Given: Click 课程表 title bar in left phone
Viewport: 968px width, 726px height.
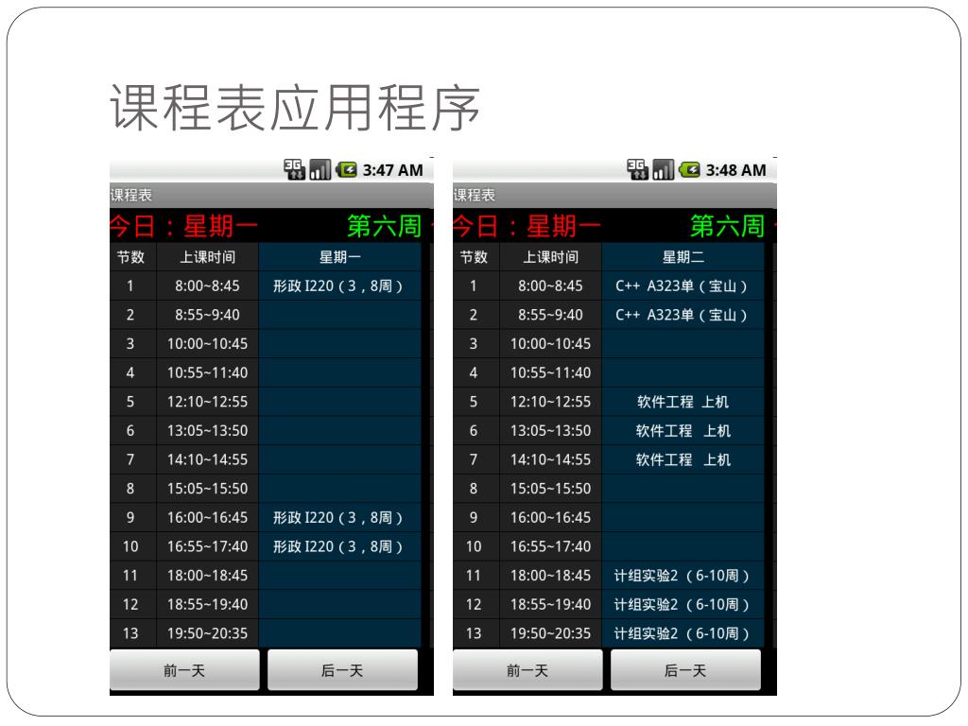Looking at the screenshot, I should pyautogui.click(x=271, y=195).
